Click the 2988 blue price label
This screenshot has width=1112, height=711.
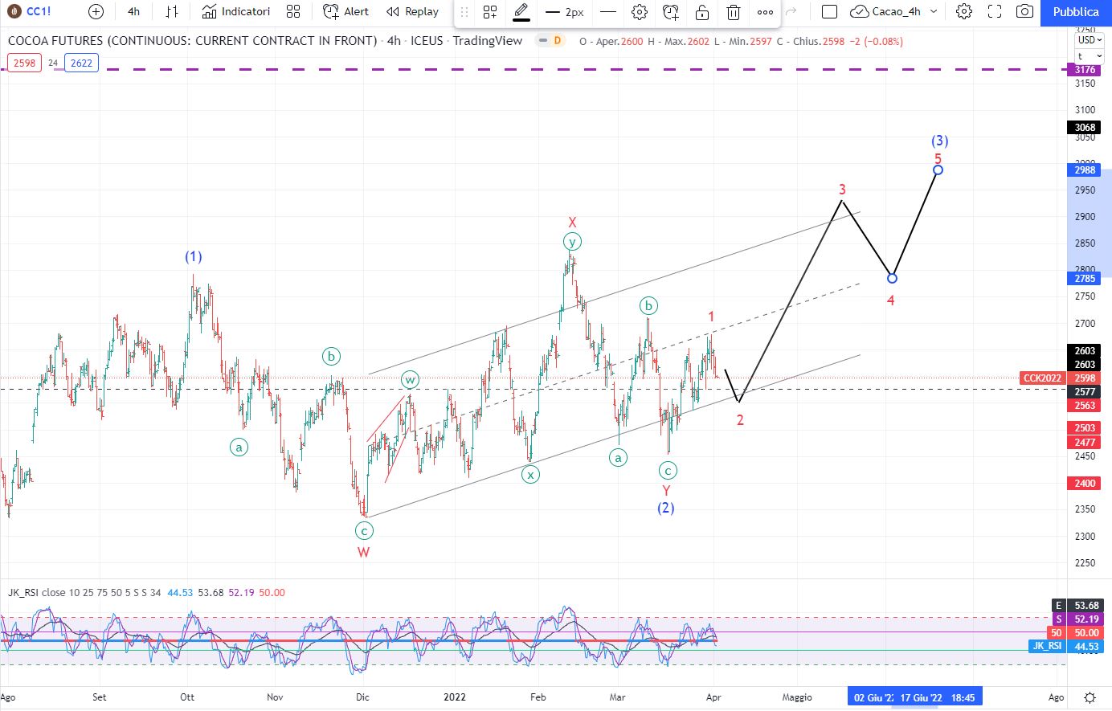pos(1085,170)
